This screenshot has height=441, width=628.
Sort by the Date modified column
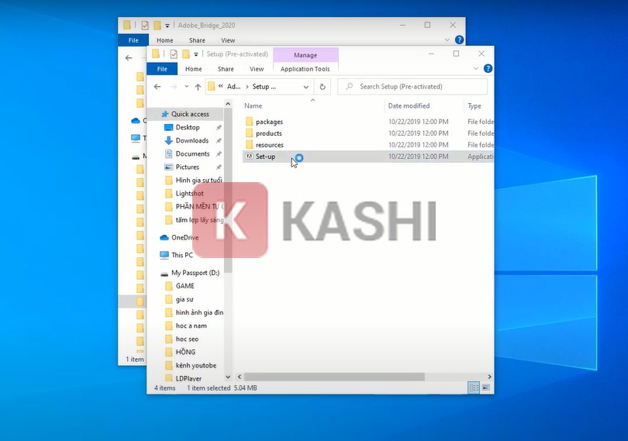coord(409,105)
